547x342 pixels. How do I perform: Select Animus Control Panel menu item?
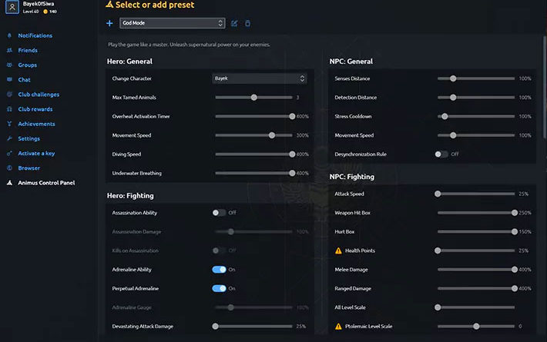pos(45,182)
